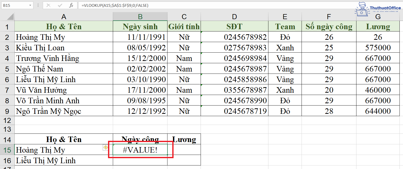403x169 pixels.
Task: Click inside the formula bar VLOOKUP text
Action: pos(115,5)
